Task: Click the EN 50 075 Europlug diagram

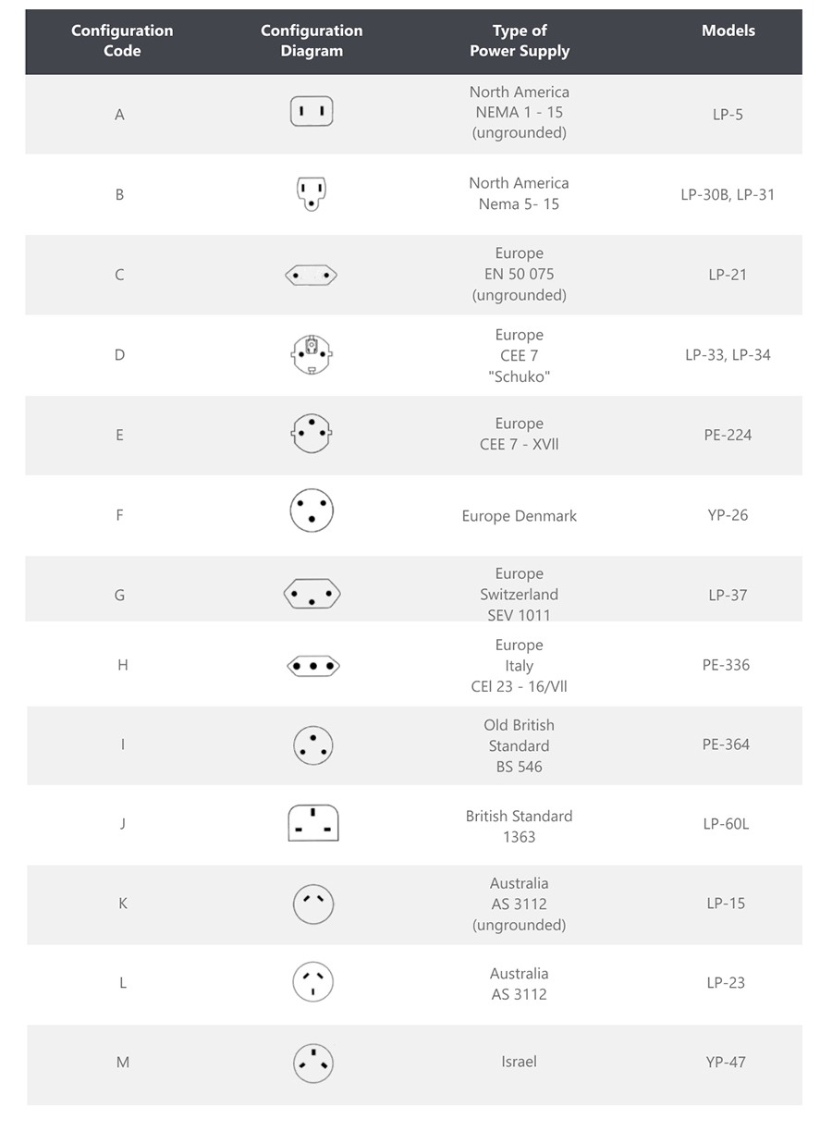Action: coord(312,275)
